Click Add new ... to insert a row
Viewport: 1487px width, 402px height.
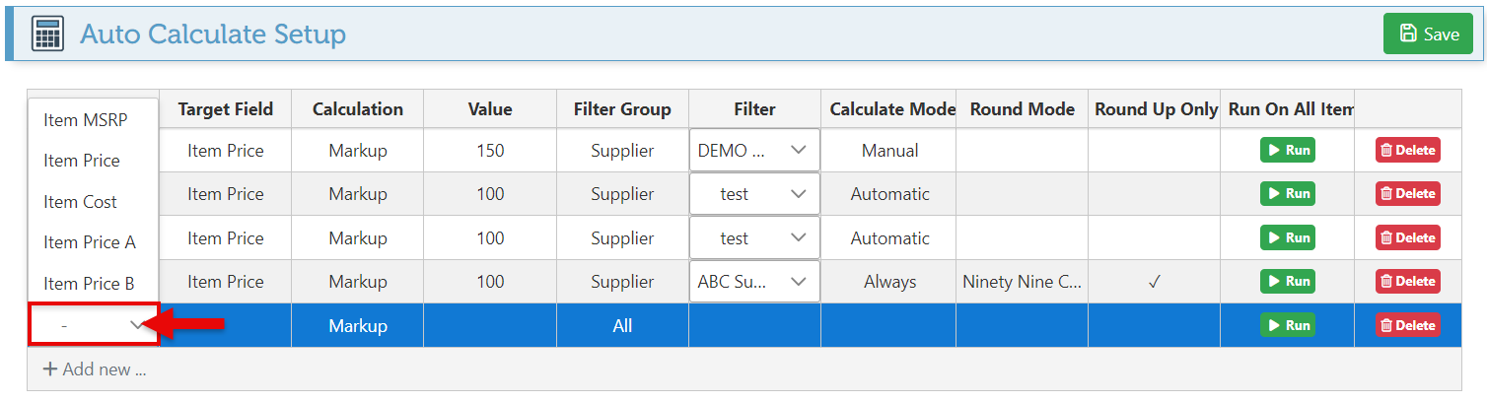click(x=95, y=370)
